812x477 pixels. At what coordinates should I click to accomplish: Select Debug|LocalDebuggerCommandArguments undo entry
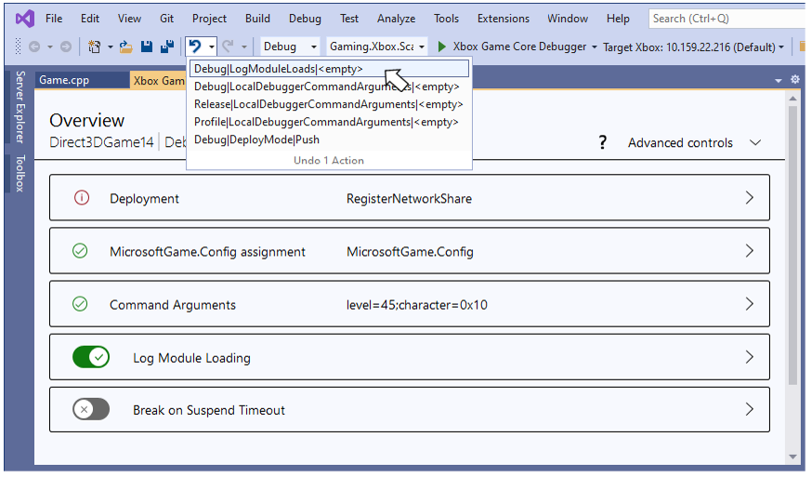click(329, 86)
